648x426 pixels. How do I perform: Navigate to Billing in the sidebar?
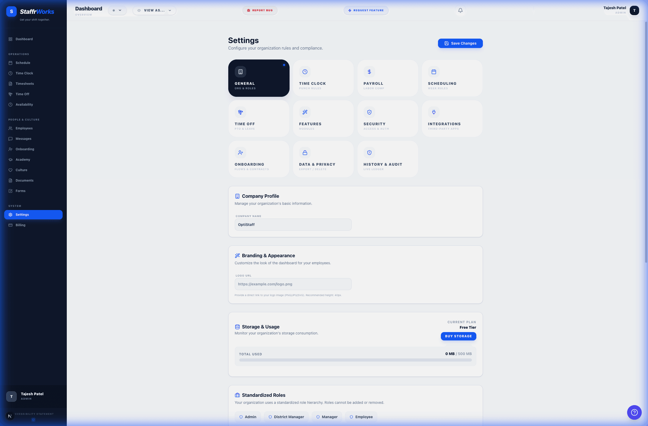click(20, 225)
